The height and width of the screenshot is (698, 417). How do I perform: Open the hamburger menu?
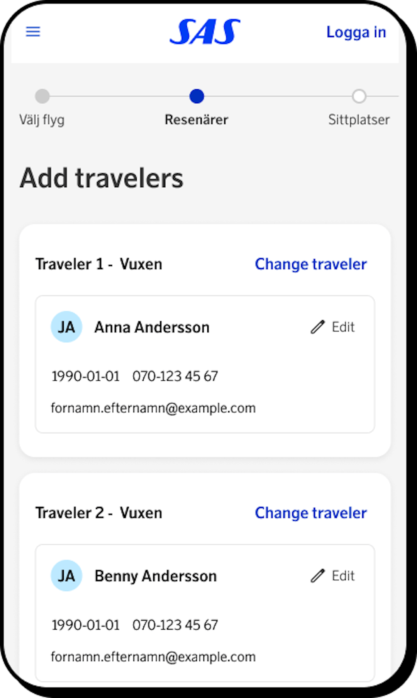(x=33, y=31)
